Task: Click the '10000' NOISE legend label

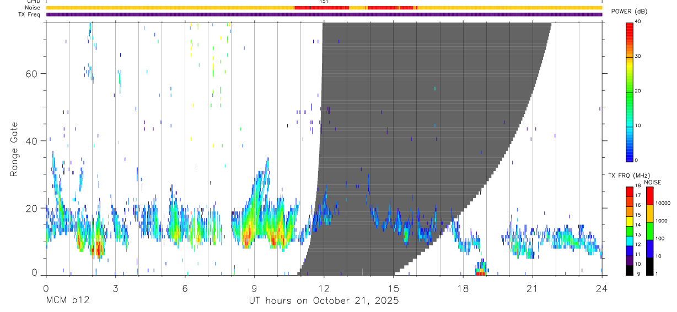Action: (663, 204)
